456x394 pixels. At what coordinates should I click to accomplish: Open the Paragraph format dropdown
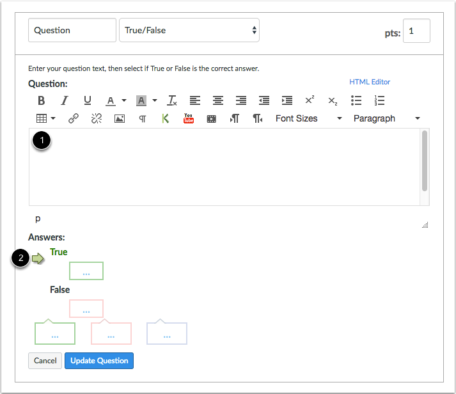click(x=386, y=118)
